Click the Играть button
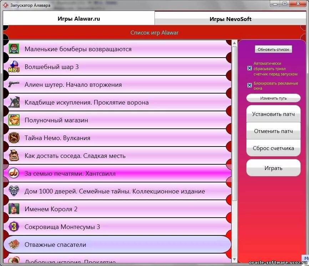The image size is (309, 266). coord(273,168)
